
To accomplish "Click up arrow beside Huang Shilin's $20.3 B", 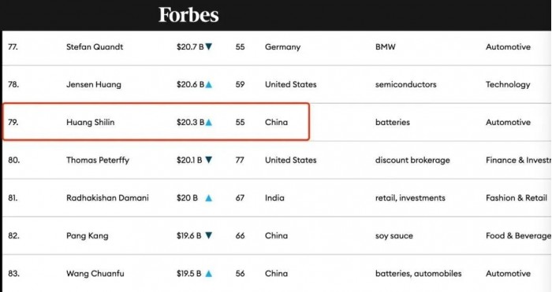I will click(x=209, y=122).
